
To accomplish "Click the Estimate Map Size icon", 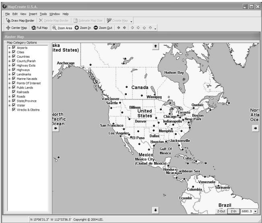I will pyautogui.click(x=76, y=20).
